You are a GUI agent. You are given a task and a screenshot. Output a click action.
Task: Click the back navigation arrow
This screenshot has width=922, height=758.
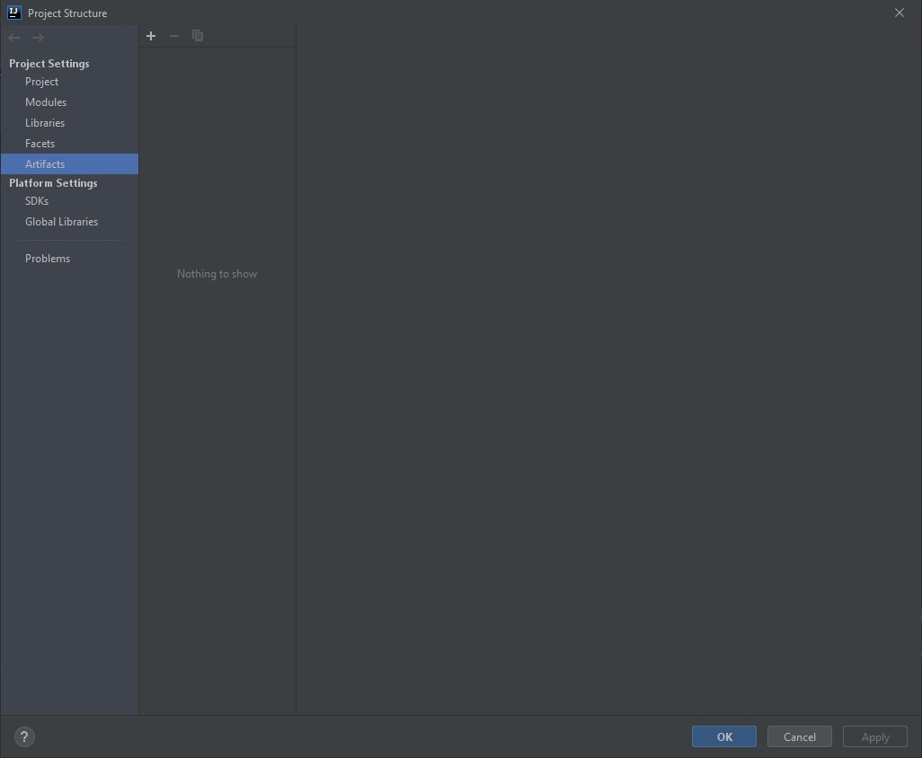tap(14, 38)
